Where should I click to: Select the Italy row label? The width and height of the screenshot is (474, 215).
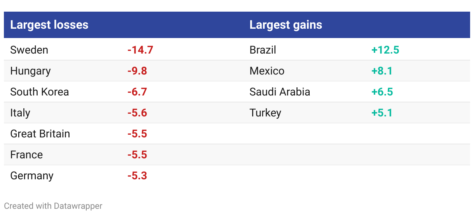(20, 113)
